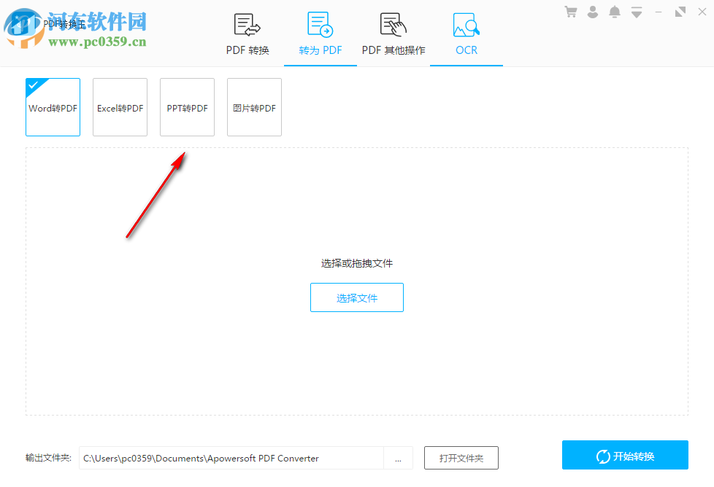Image resolution: width=714 pixels, height=487 pixels.
Task: Click the ... button to browse output folder
Action: pyautogui.click(x=399, y=458)
